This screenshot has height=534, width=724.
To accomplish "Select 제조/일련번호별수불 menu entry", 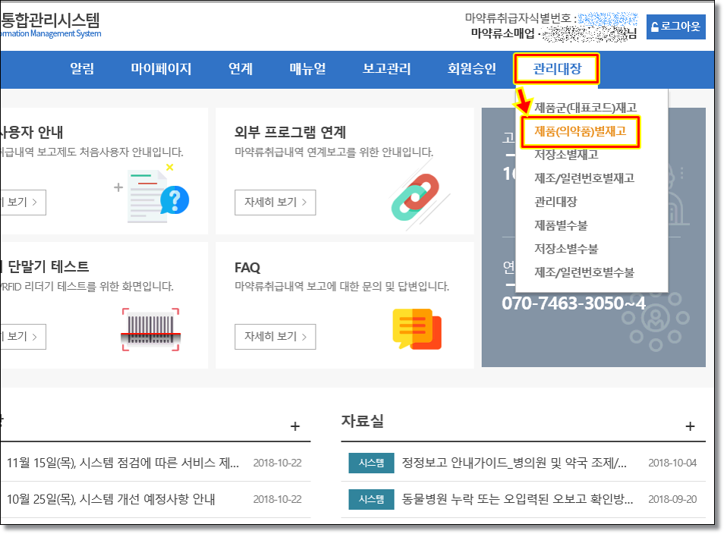I will tap(584, 272).
